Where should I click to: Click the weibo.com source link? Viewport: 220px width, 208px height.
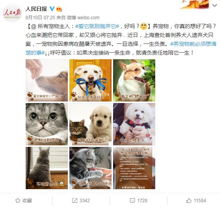[x=88, y=17]
